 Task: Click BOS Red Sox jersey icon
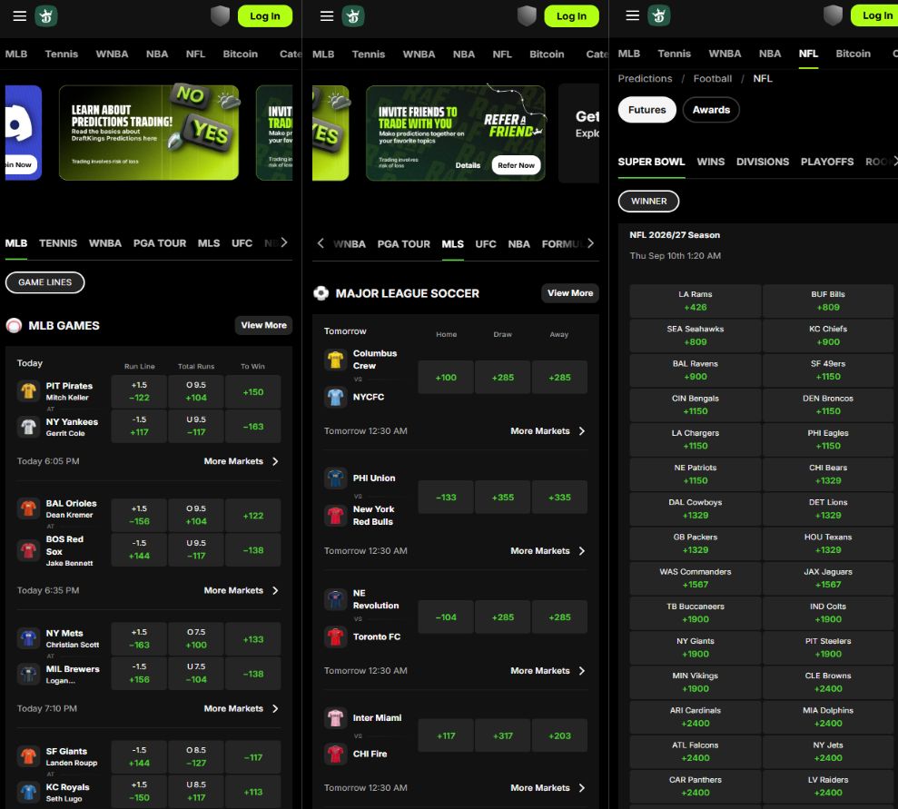click(x=29, y=550)
